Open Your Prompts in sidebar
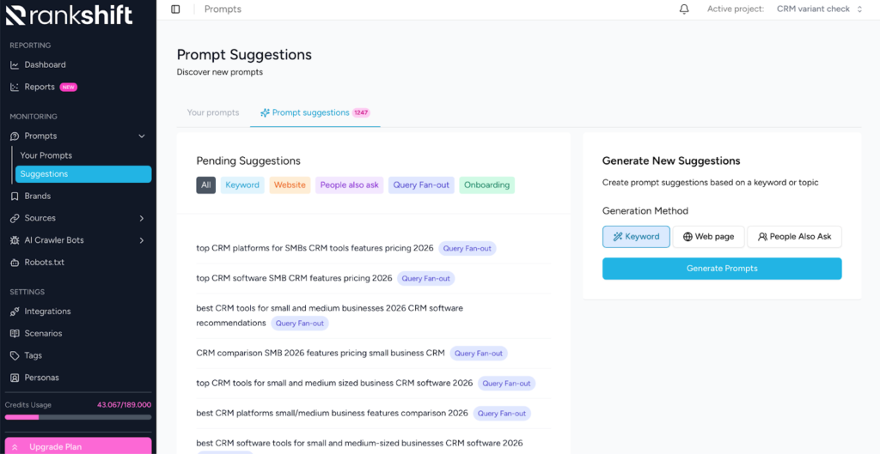Screen dimensions: 880x454 click(46, 155)
